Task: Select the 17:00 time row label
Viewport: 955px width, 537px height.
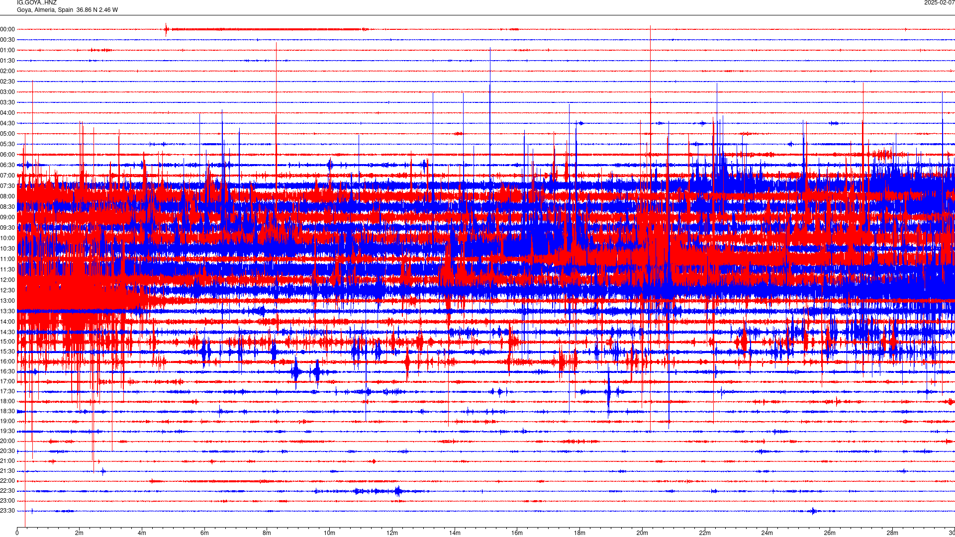Action: coord(7,381)
